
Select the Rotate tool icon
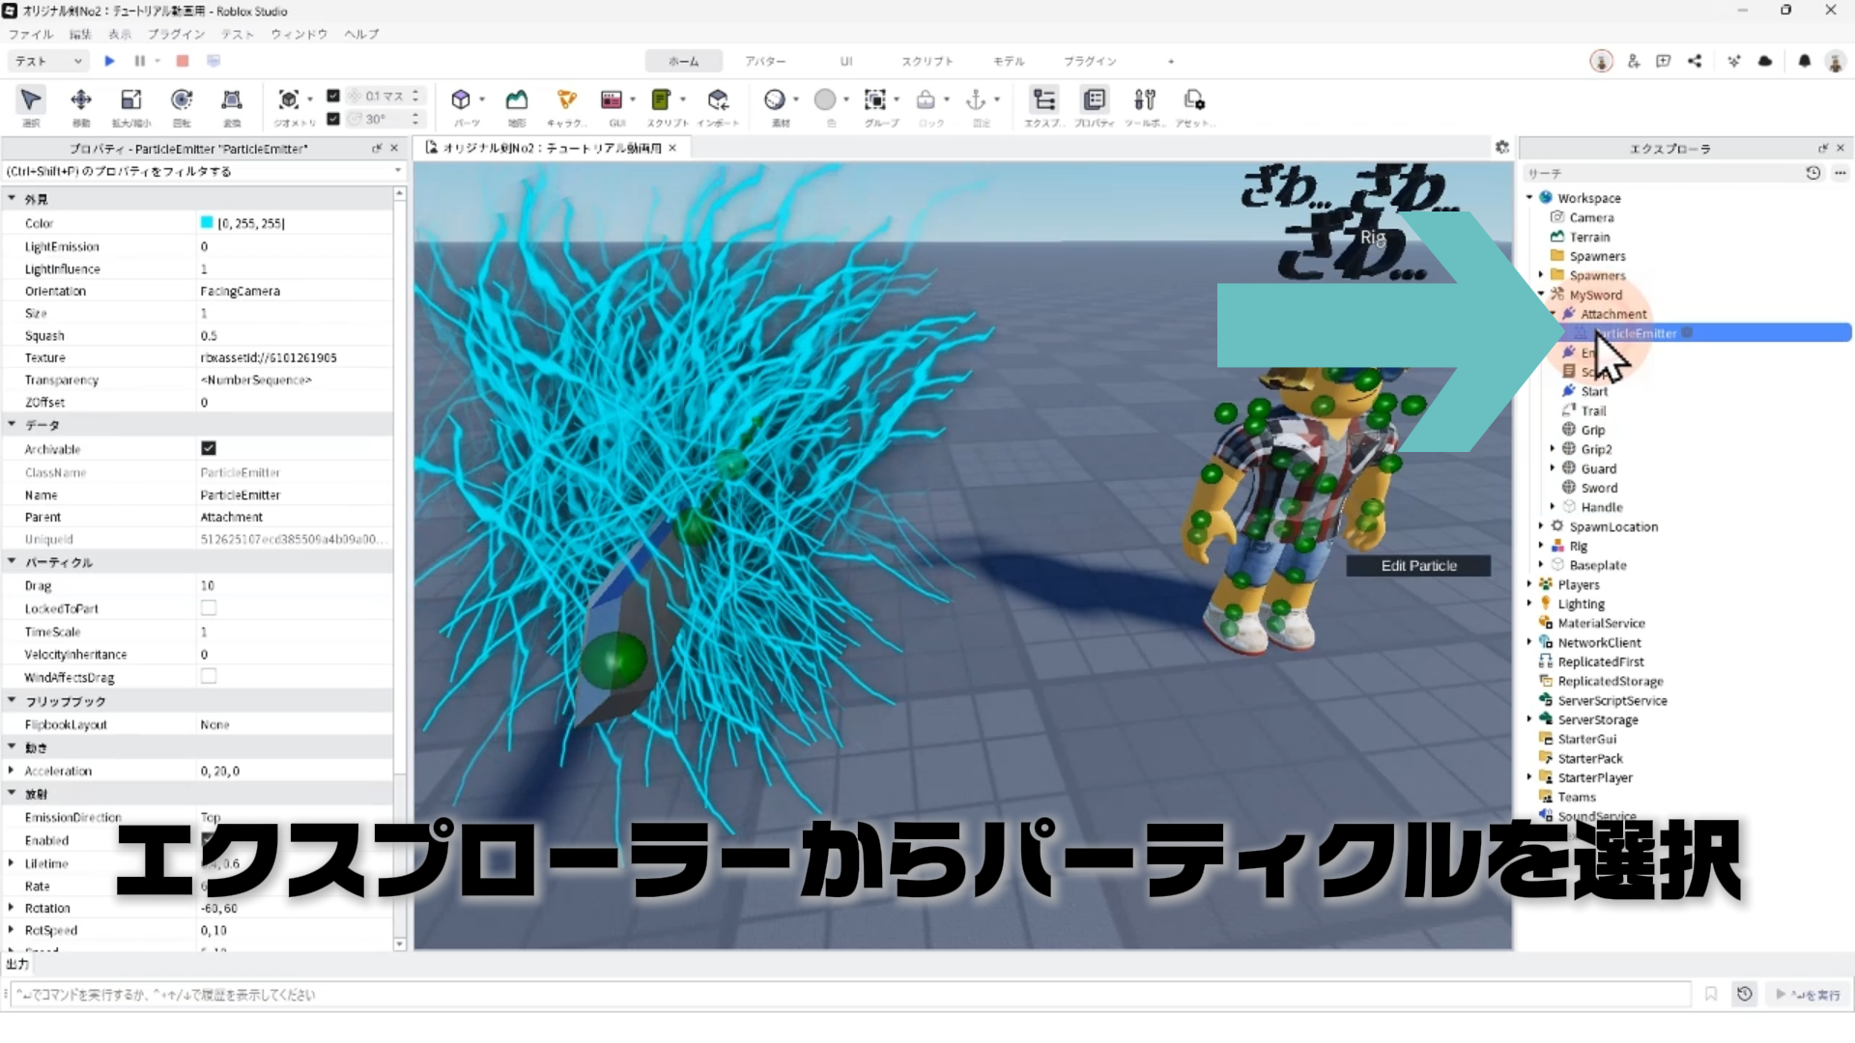[181, 100]
